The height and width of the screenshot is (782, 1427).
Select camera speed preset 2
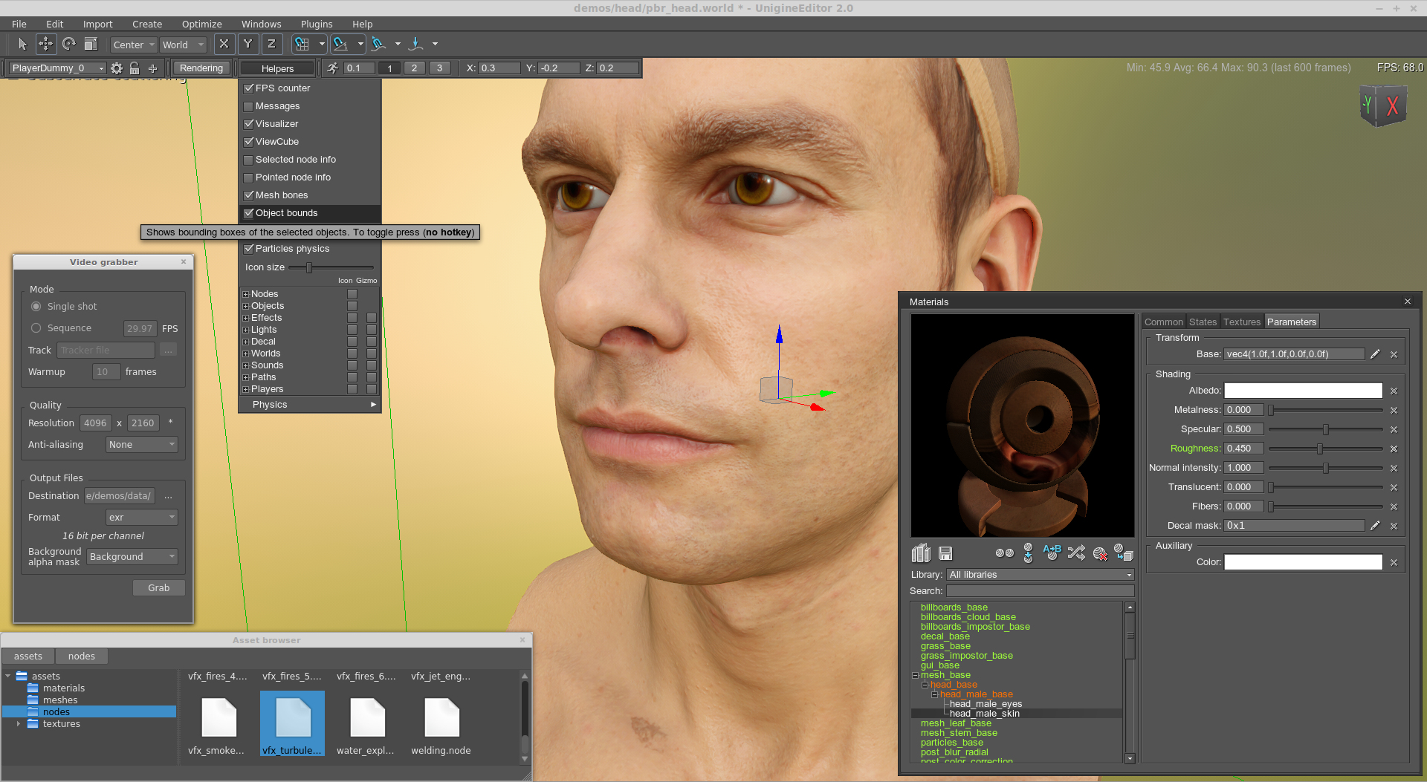(414, 68)
